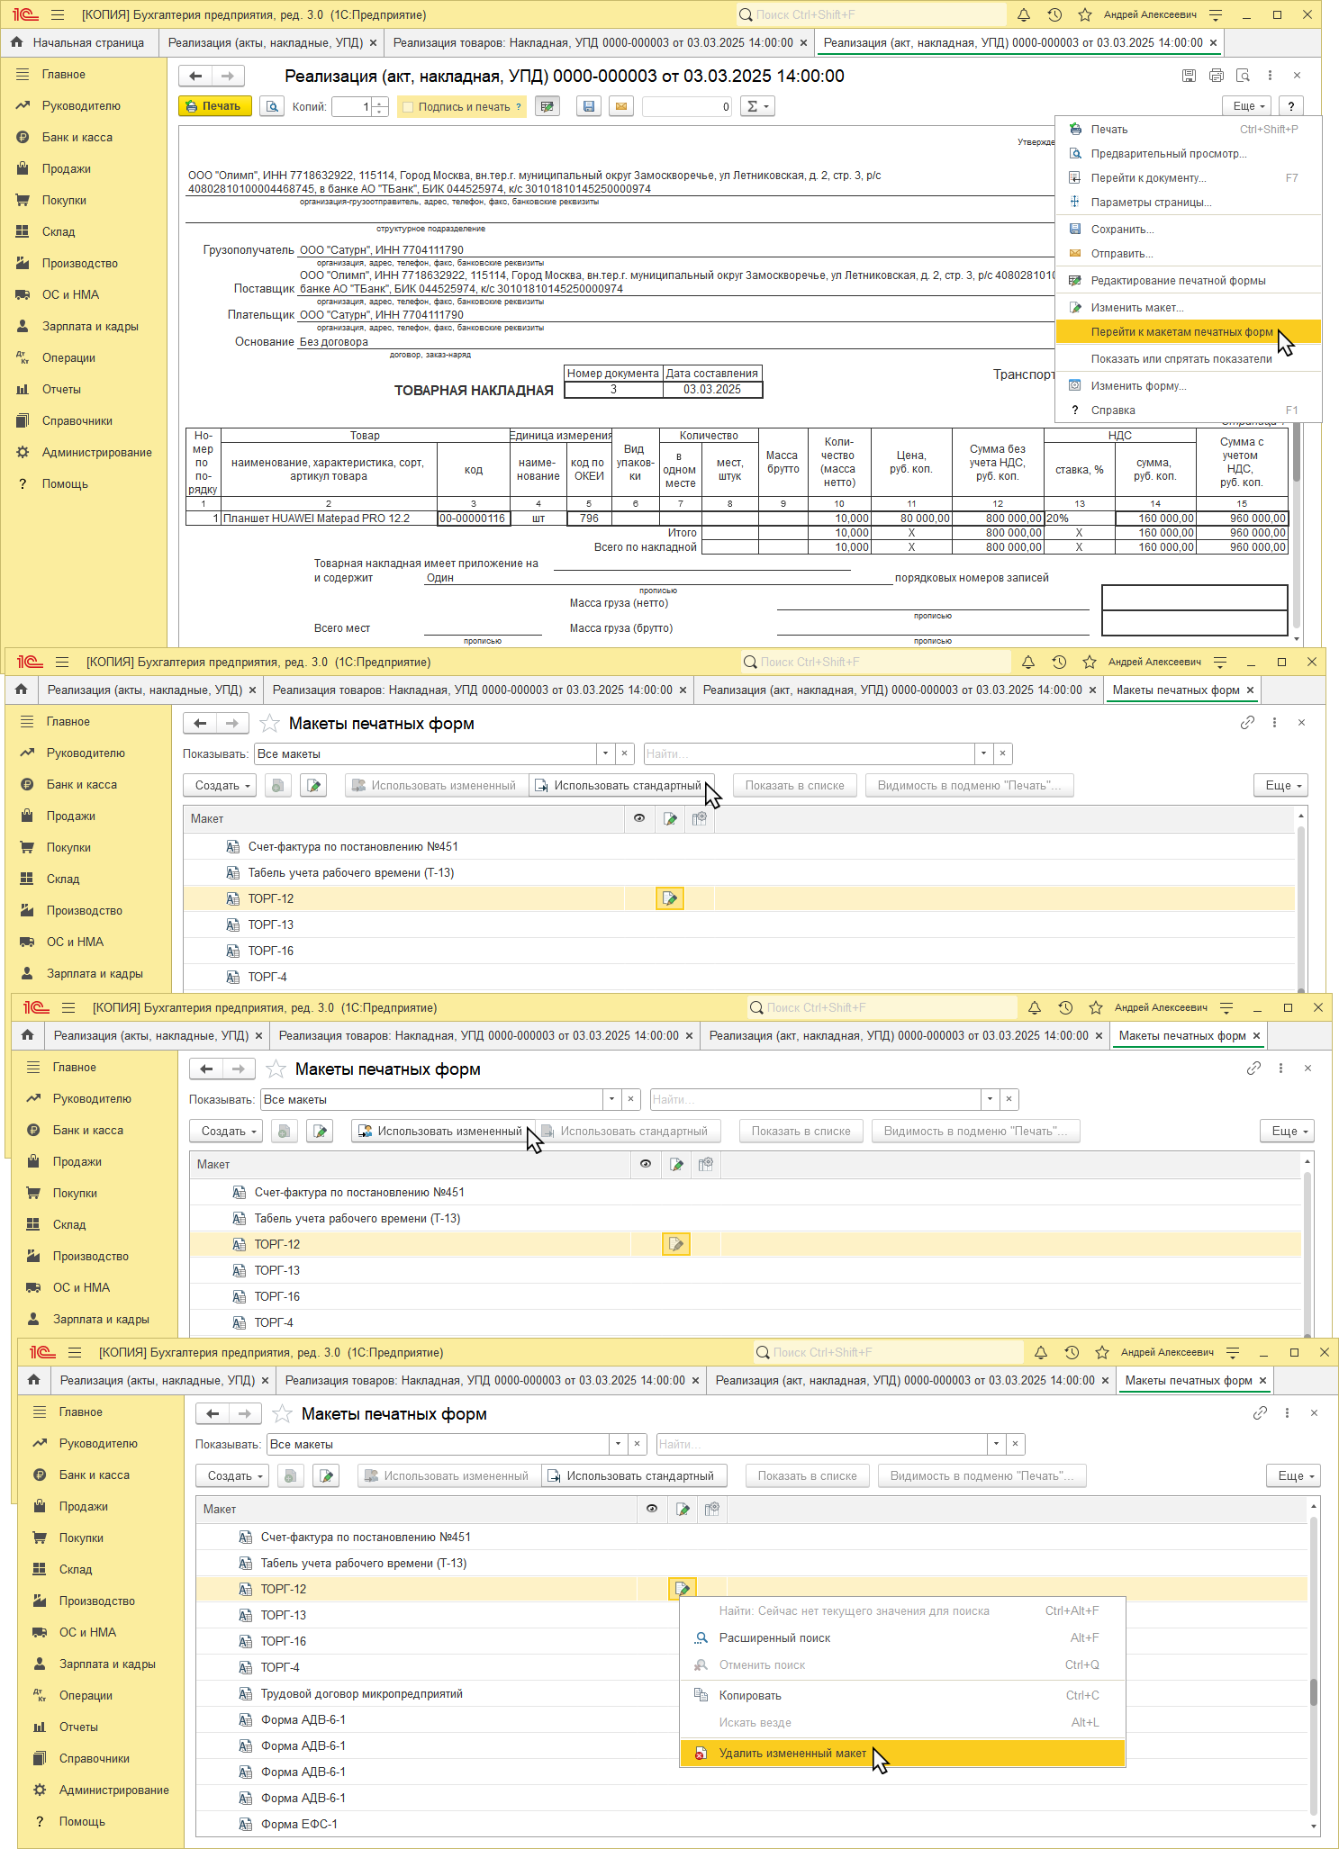Switch to Начальная страница tab
Viewport: 1339px width, 1849px height.
(x=78, y=42)
